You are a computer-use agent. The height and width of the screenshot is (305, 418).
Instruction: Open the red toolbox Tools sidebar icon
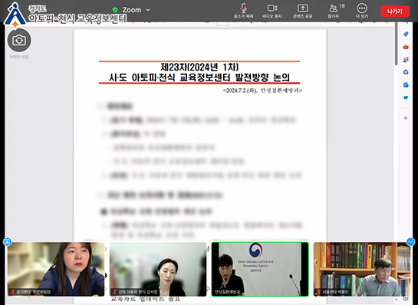click(406, 47)
